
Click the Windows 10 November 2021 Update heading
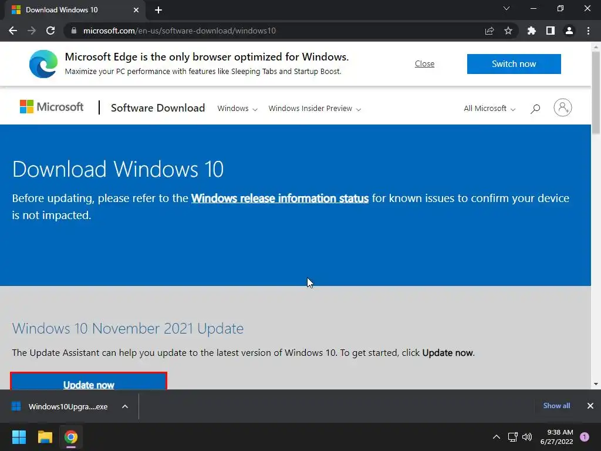[x=127, y=329]
